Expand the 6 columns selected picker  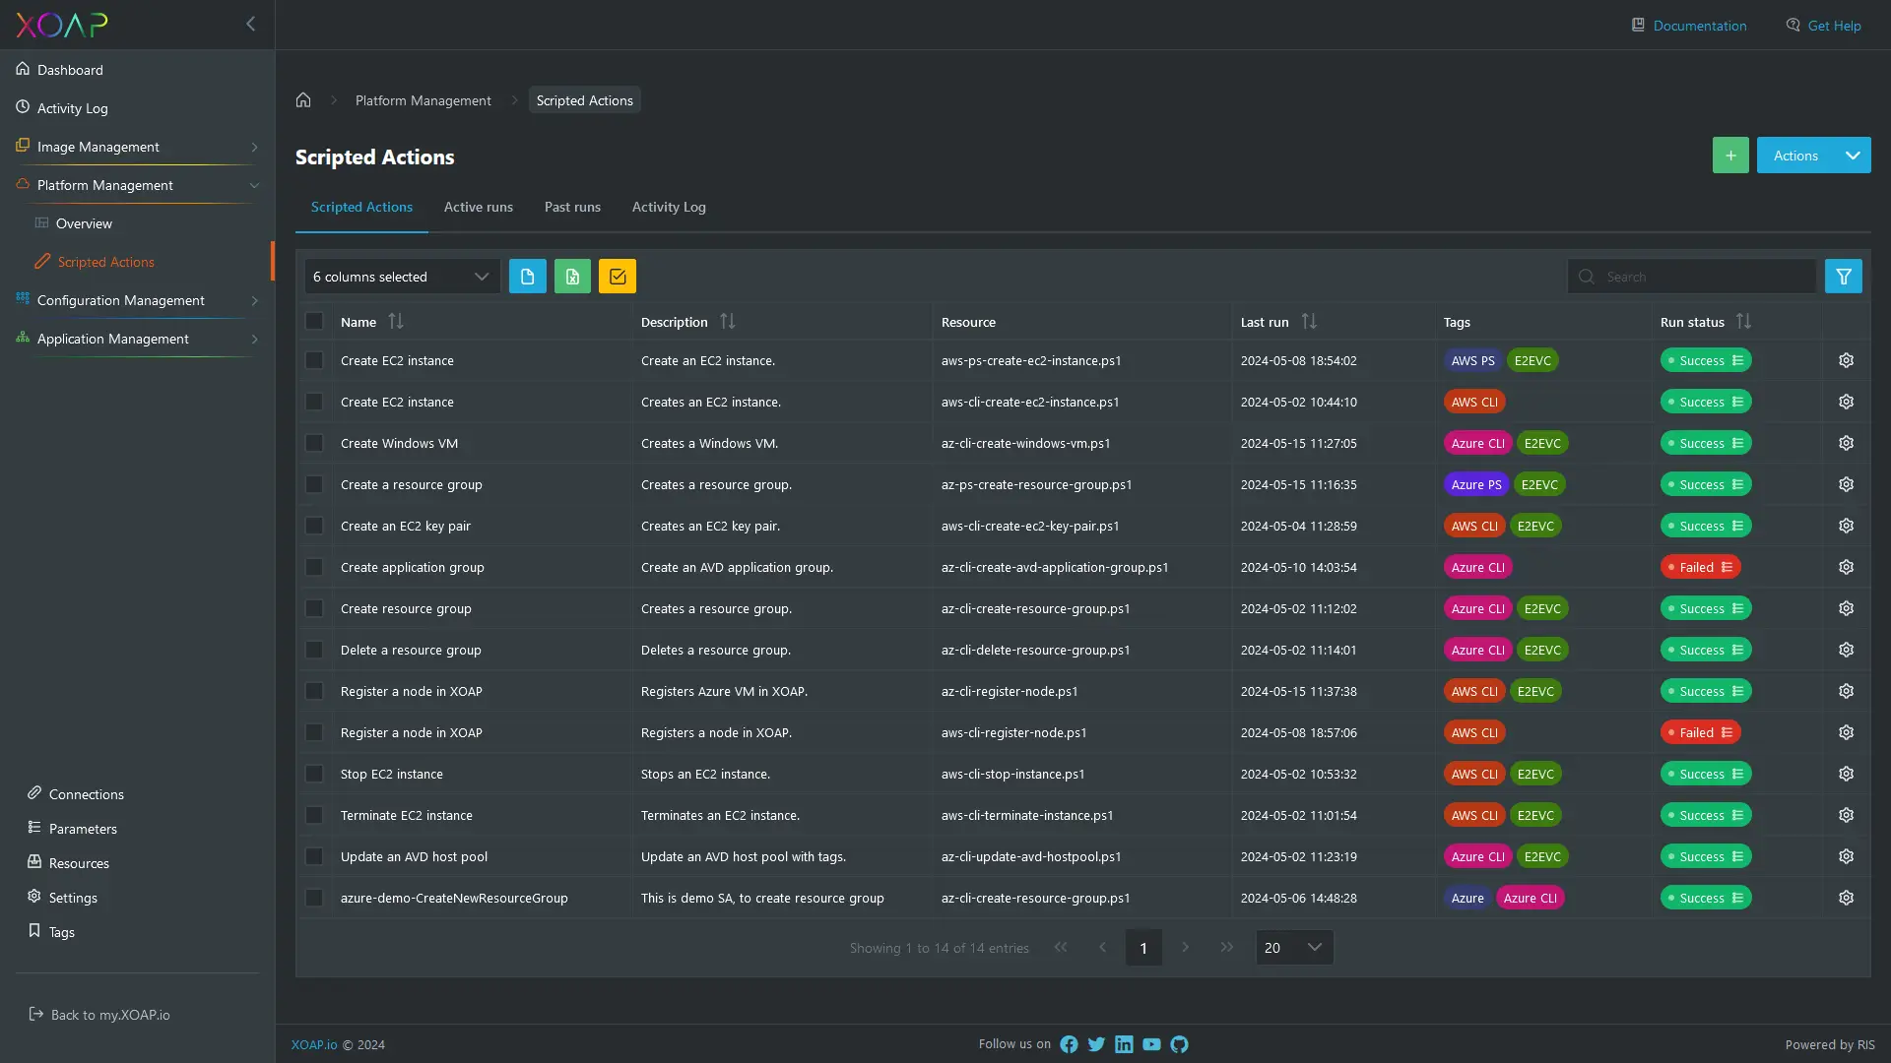tap(401, 277)
